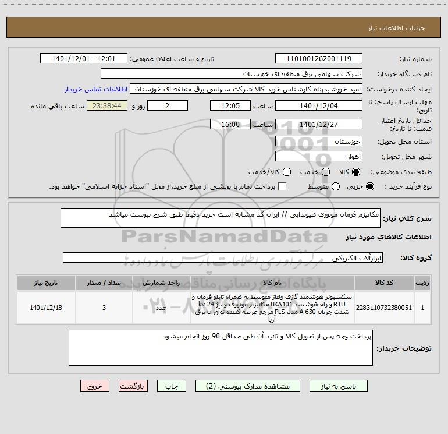Click the price validity date 1401/12/27
Image resolution: width=448 pixels, height=434 pixels.
(319, 124)
